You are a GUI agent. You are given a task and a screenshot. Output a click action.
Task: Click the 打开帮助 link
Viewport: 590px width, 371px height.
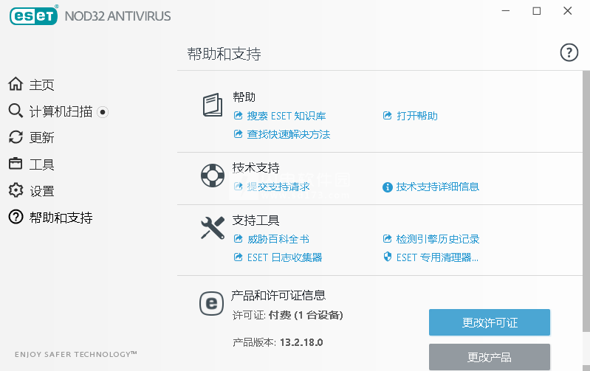(417, 116)
